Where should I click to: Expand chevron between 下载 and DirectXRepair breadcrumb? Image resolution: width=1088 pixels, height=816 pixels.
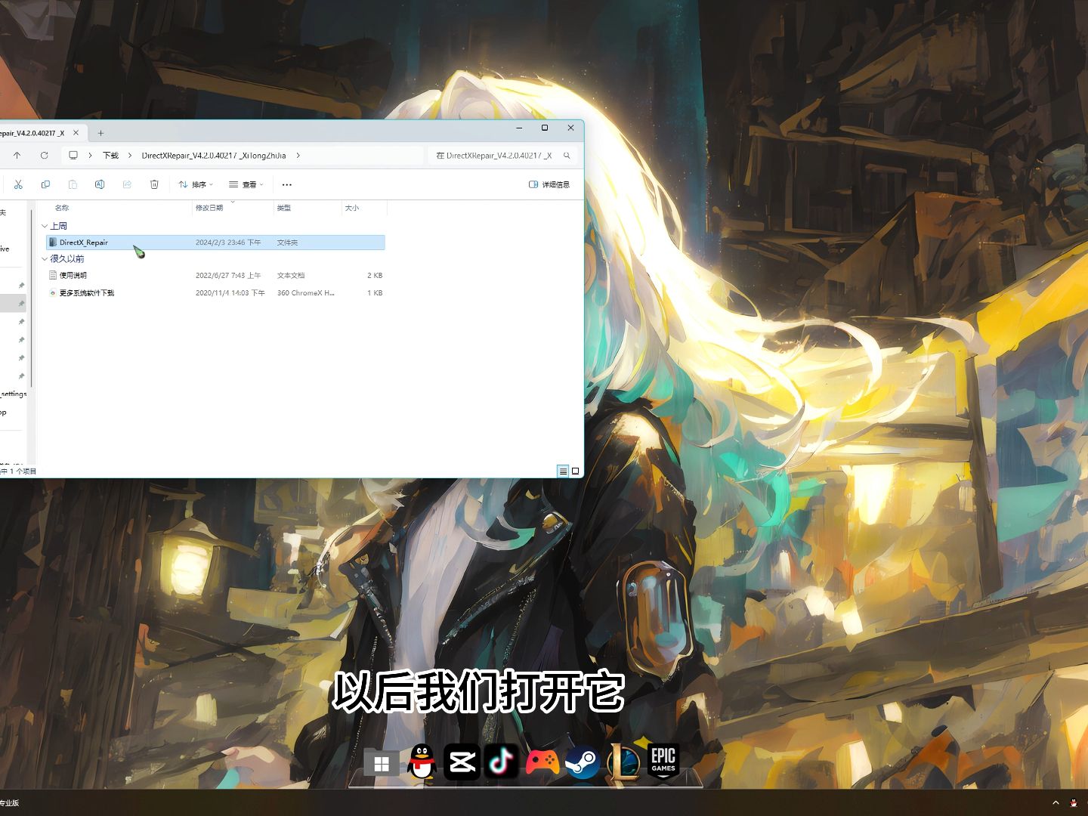tap(130, 156)
